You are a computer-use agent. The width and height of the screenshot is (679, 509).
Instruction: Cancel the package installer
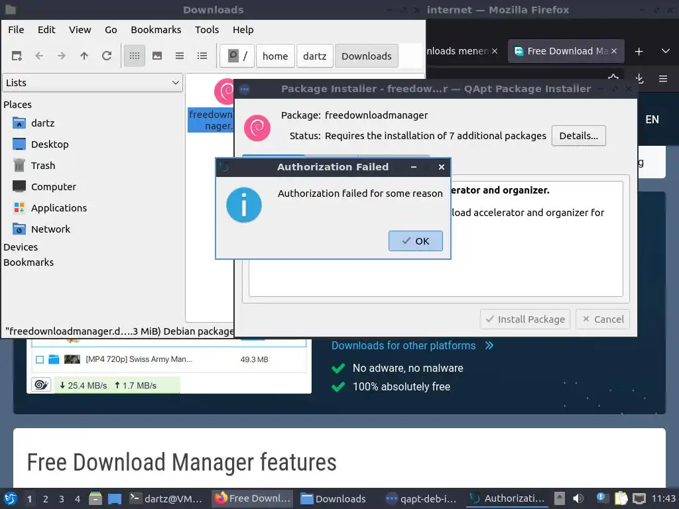pos(603,319)
